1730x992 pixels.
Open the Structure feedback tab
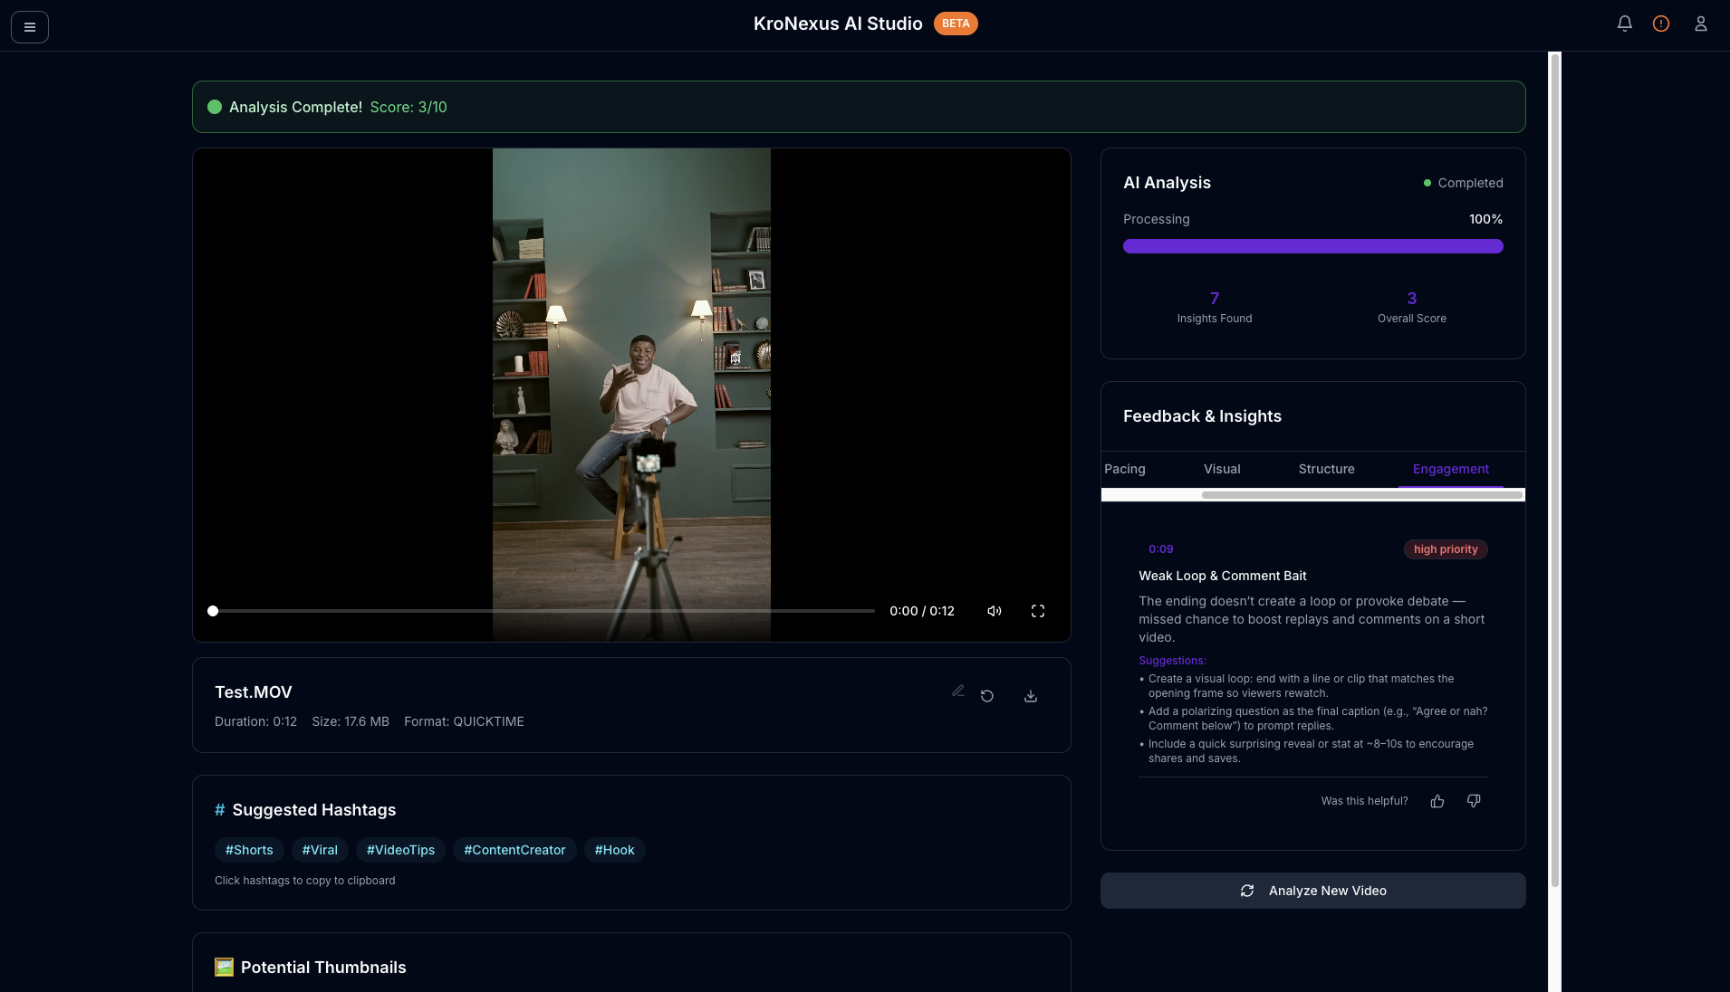coord(1325,469)
